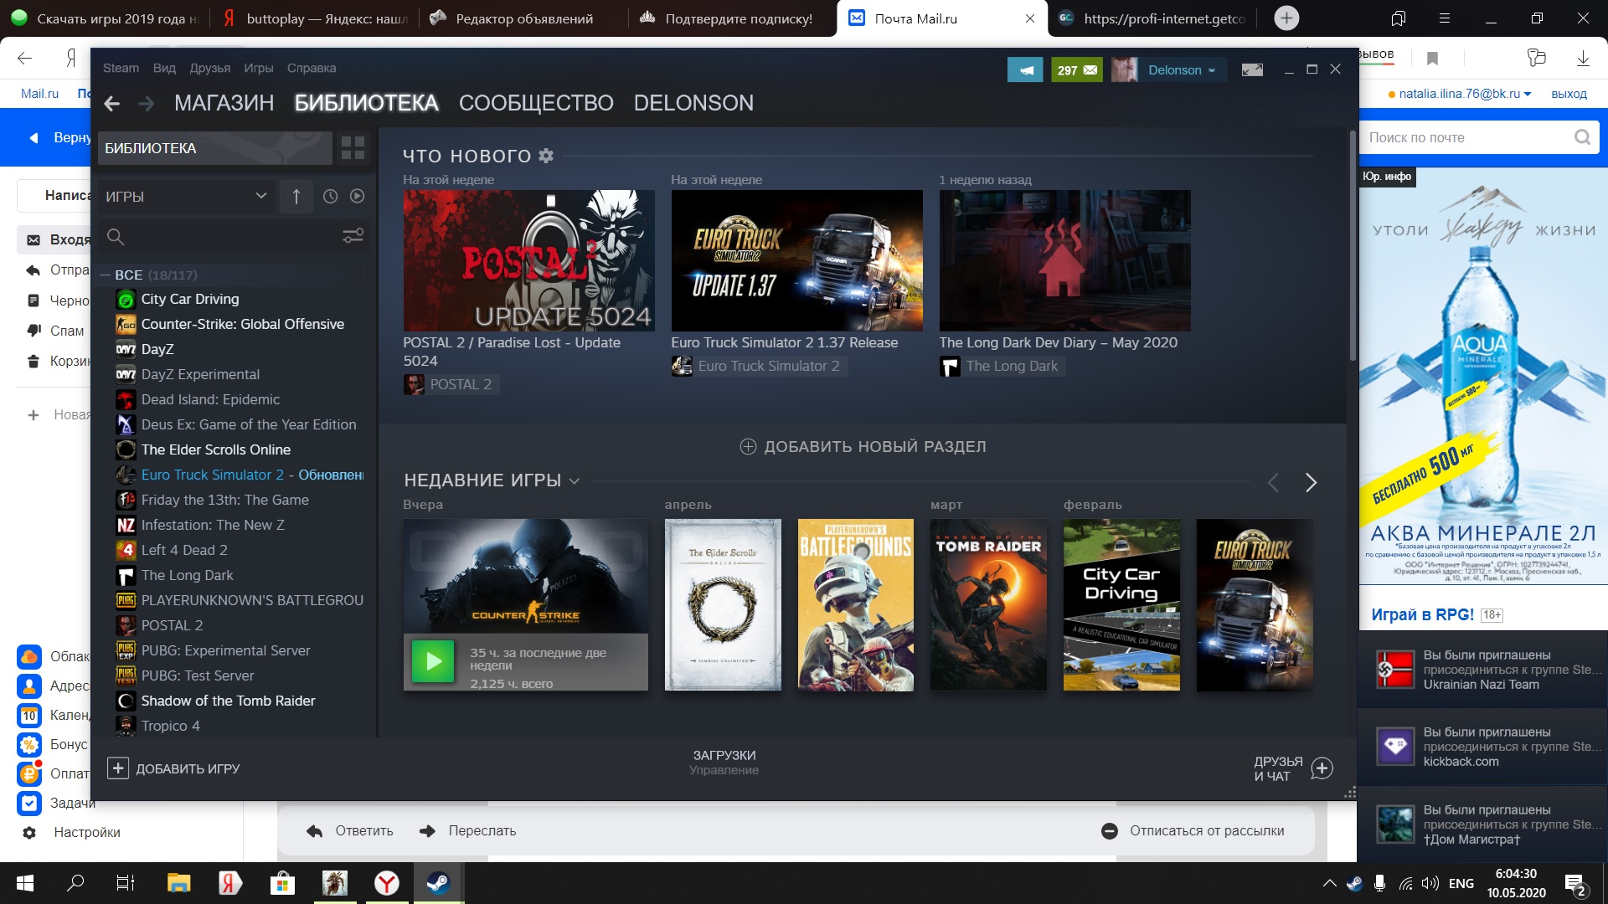Click Переслать in Mail.ru
The width and height of the screenshot is (1608, 904).
click(x=467, y=831)
